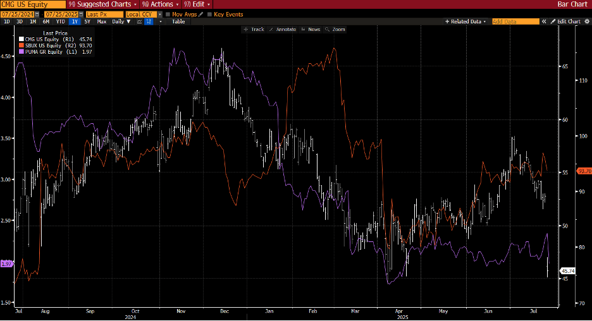Collapse panel with double chevron icon
This screenshot has width=592, height=321.
tap(544, 21)
